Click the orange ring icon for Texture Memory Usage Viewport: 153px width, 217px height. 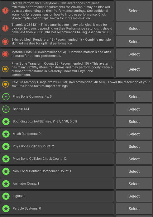pos(5,84)
